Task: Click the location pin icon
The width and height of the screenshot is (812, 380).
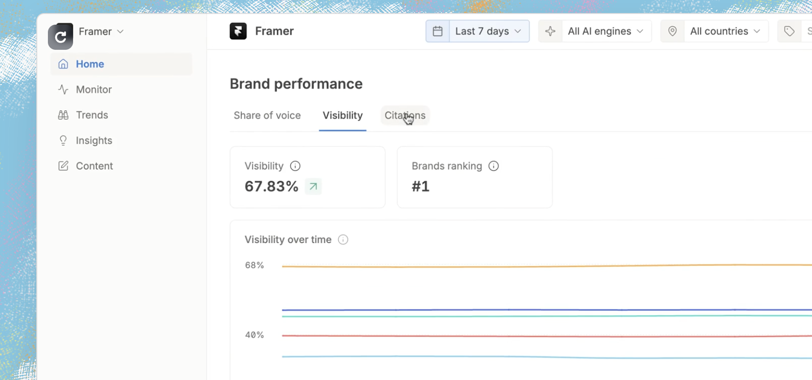Action: (672, 31)
